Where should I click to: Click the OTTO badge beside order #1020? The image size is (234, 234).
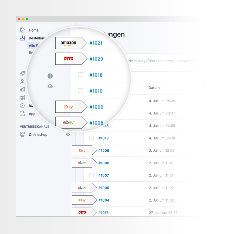coord(71,59)
